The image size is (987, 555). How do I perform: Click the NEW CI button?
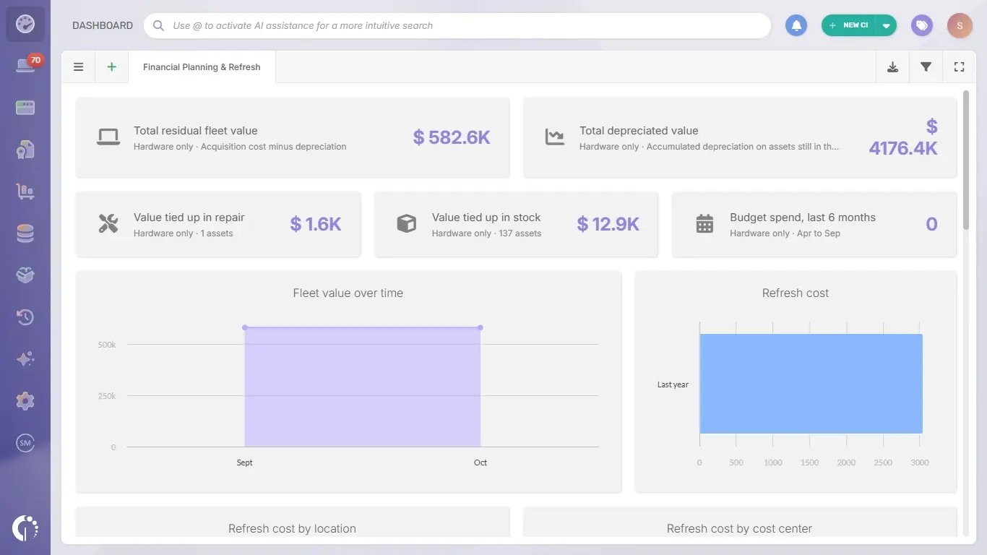point(849,25)
